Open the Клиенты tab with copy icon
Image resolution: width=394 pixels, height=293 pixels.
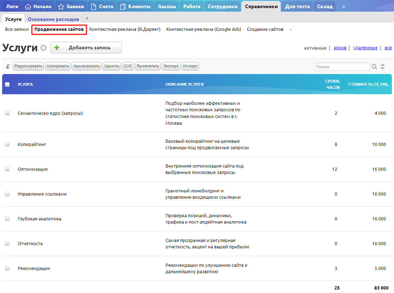coord(135,6)
